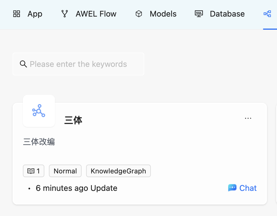277x216 pixels.
Task: Switch to the App tab
Action: point(35,13)
